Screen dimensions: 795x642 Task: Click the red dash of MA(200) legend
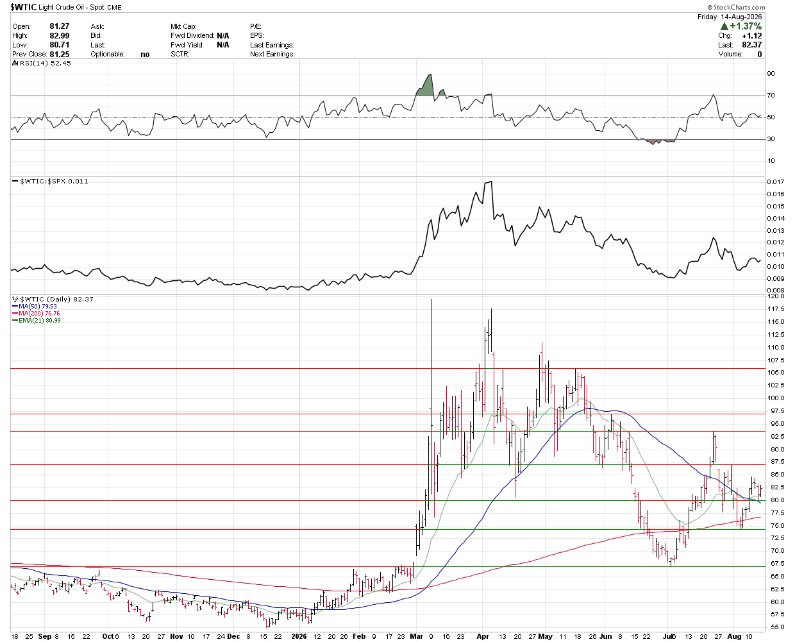pos(14,314)
